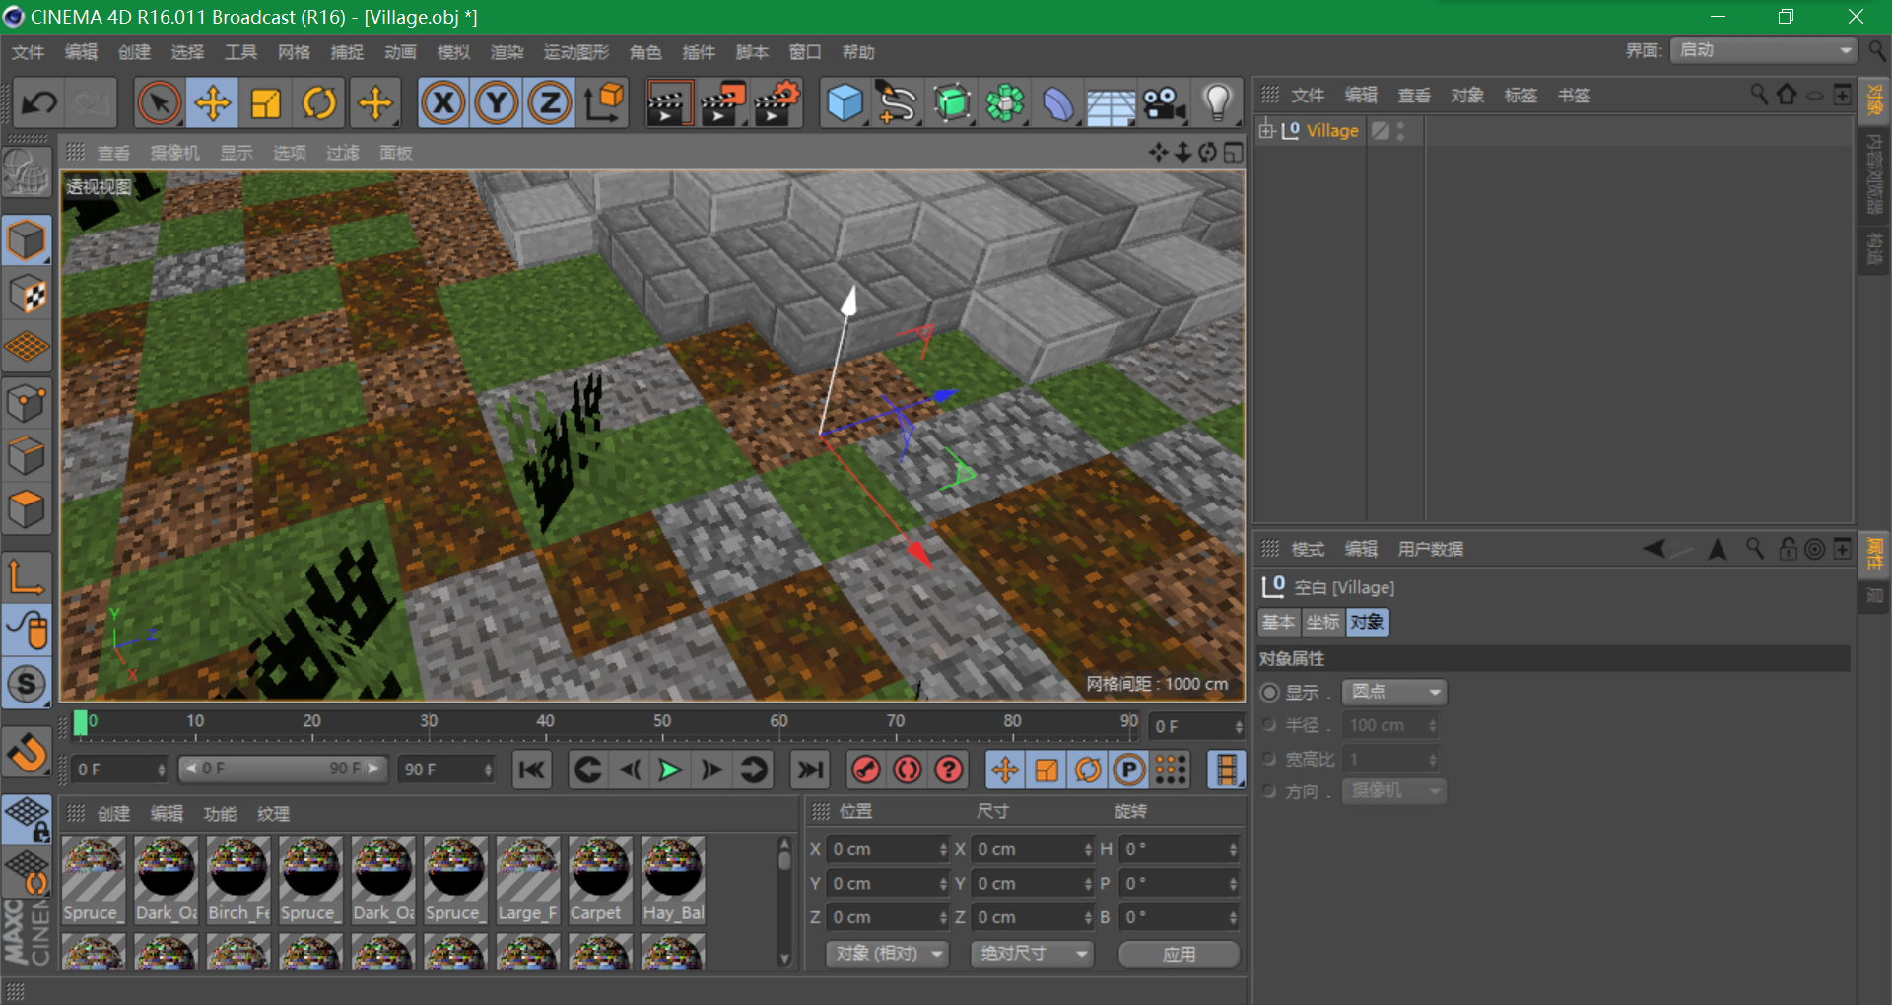Open the 网格 menu
This screenshot has width=1892, height=1005.
[x=294, y=52]
